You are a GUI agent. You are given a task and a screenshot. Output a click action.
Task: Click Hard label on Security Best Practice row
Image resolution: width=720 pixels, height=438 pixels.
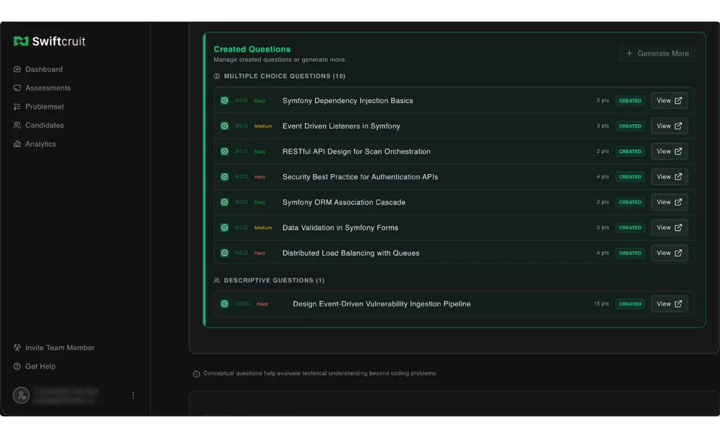pos(259,177)
